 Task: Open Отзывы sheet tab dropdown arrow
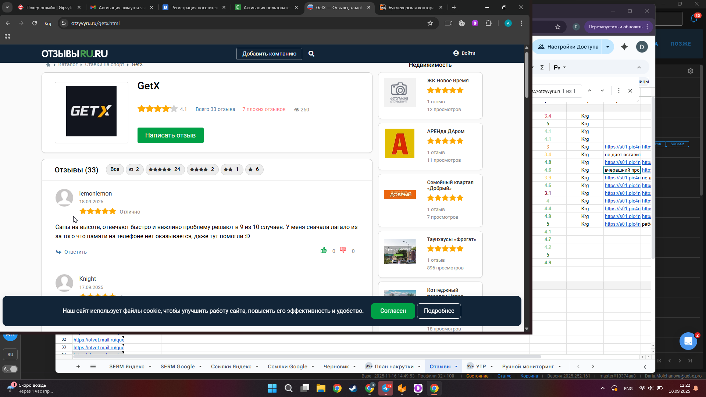point(456,366)
